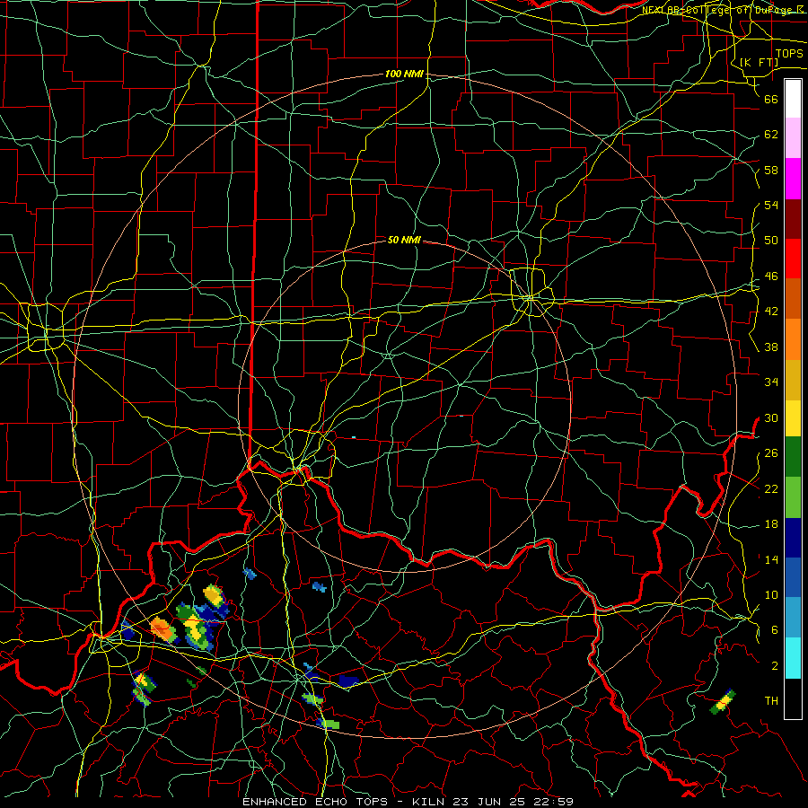Viewport: 808px width, 808px height.
Task: Click the black TH threshold swatch
Action: pyautogui.click(x=793, y=698)
